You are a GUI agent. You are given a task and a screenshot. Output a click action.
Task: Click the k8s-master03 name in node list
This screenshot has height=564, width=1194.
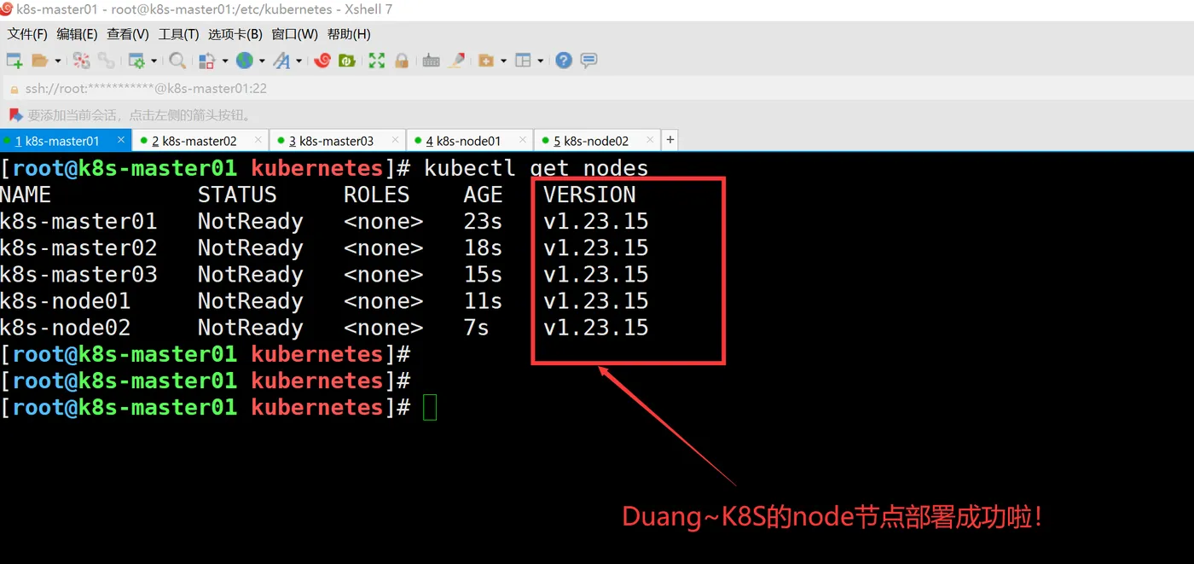click(x=78, y=275)
